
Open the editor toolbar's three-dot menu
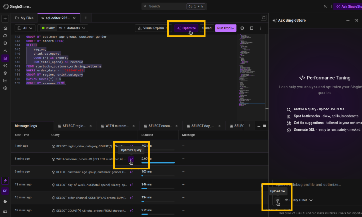coord(261,28)
